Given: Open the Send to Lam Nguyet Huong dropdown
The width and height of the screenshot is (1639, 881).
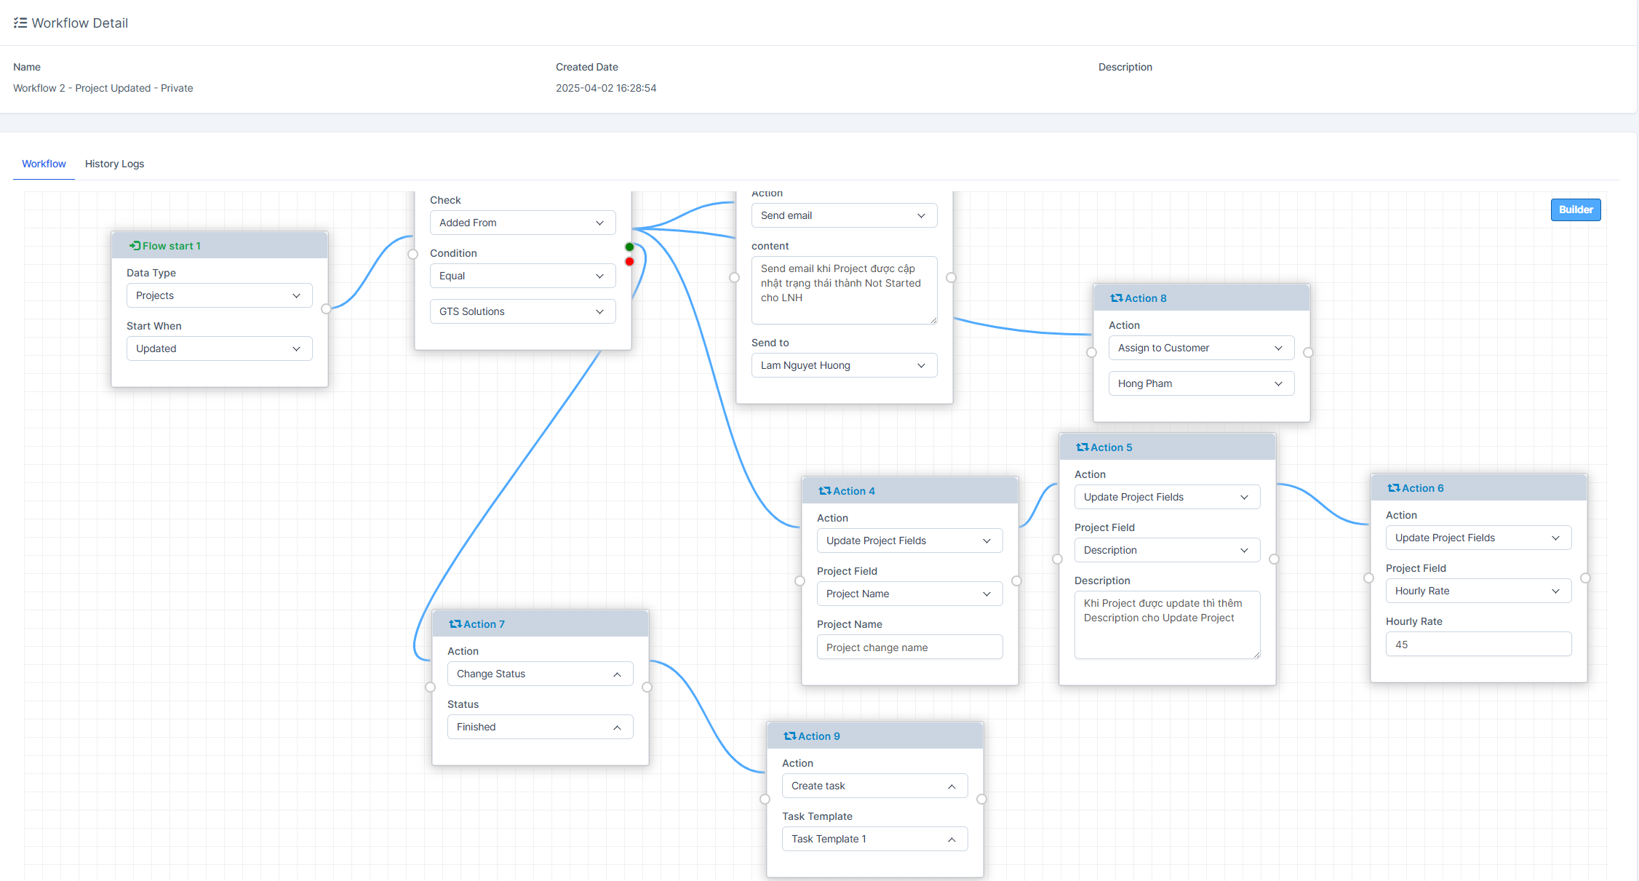Looking at the screenshot, I should (x=843, y=365).
